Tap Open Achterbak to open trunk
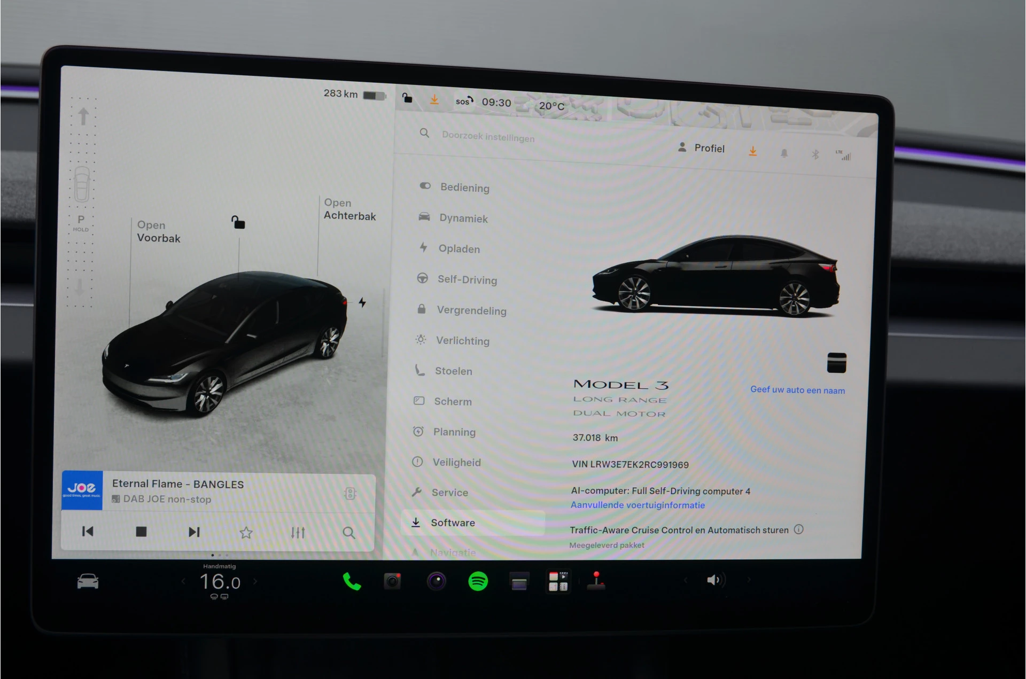This screenshot has width=1026, height=679. coord(349,209)
